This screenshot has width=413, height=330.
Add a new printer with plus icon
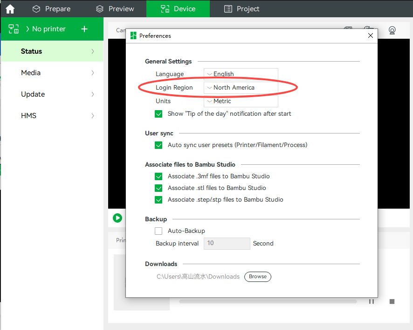[84, 29]
